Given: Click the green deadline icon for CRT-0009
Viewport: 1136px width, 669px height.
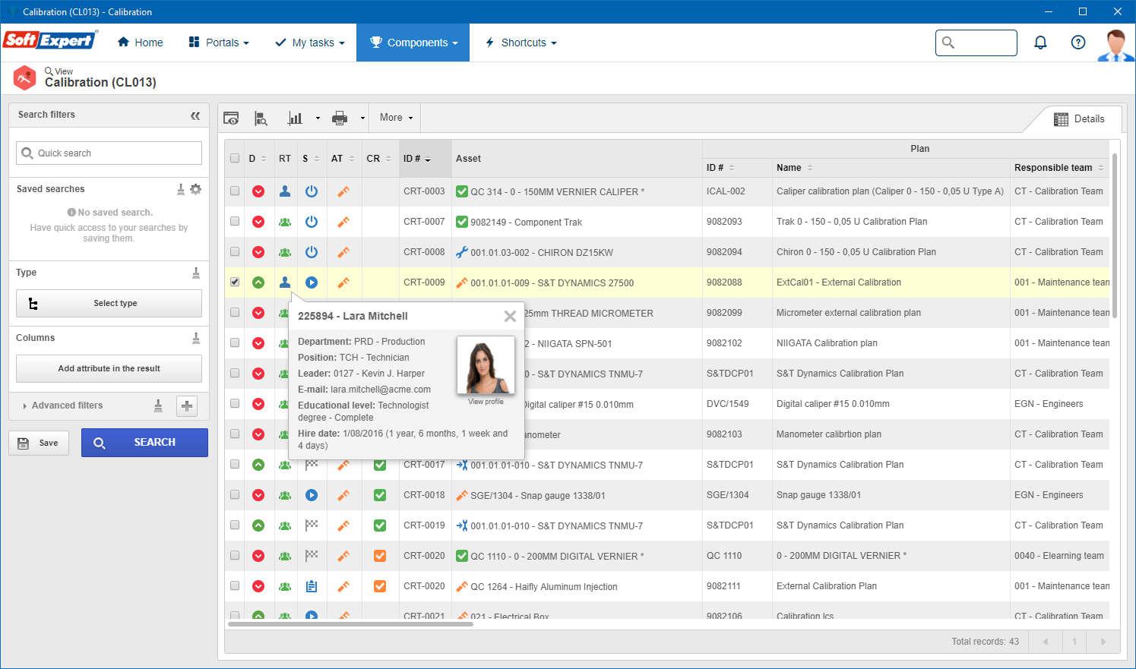Looking at the screenshot, I should pos(258,282).
